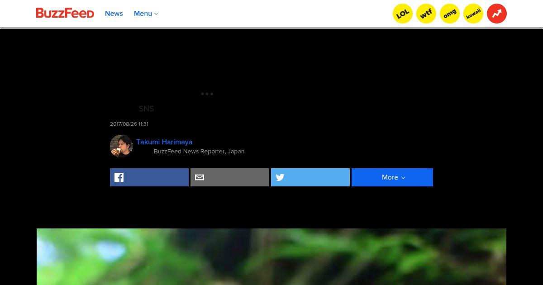Open the red trending arrow badge
543x285 pixels.
(497, 14)
